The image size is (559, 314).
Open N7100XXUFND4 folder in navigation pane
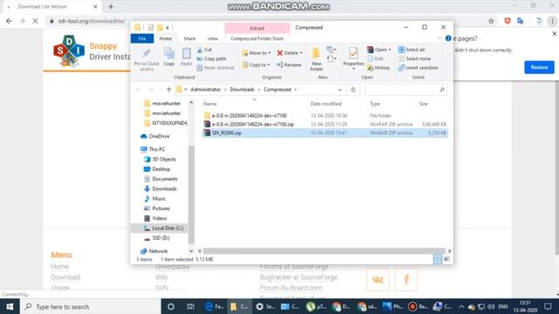click(169, 123)
